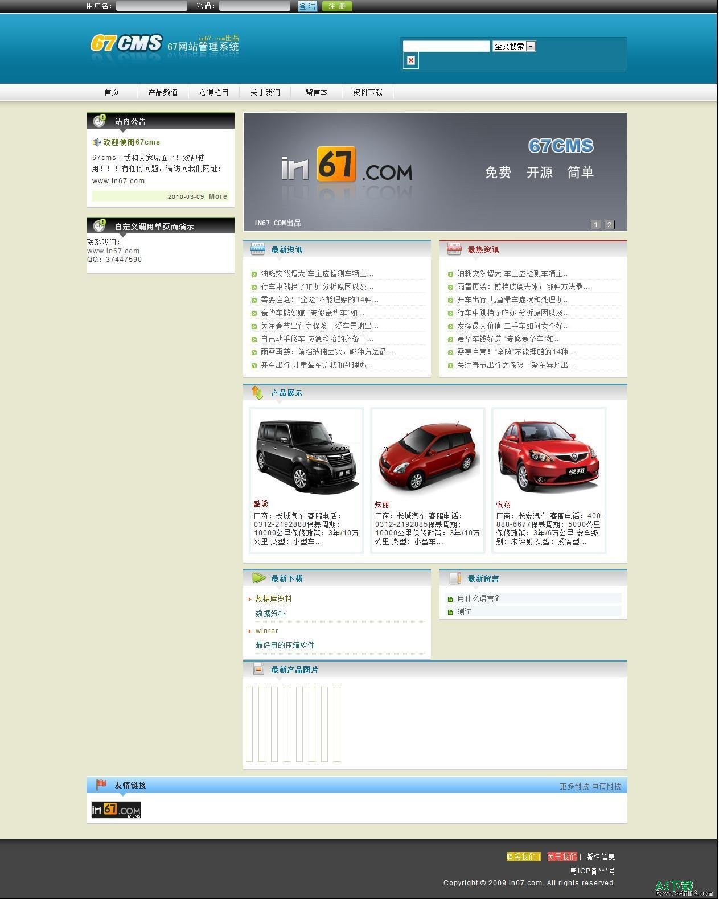Screen dimensions: 719x899
Task: Open 酷熊 product title link
Action: tap(261, 504)
